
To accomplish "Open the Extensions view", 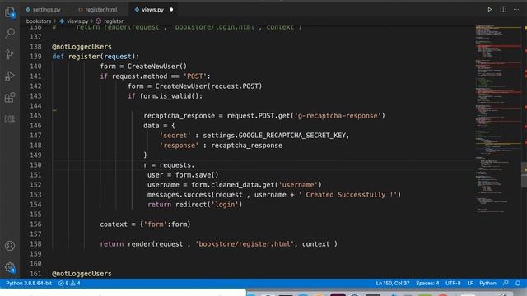I will tap(10, 98).
